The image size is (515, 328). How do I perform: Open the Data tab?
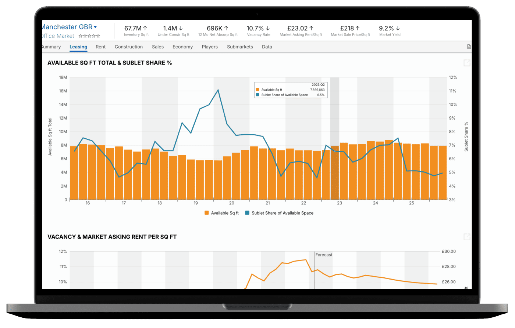(x=267, y=47)
